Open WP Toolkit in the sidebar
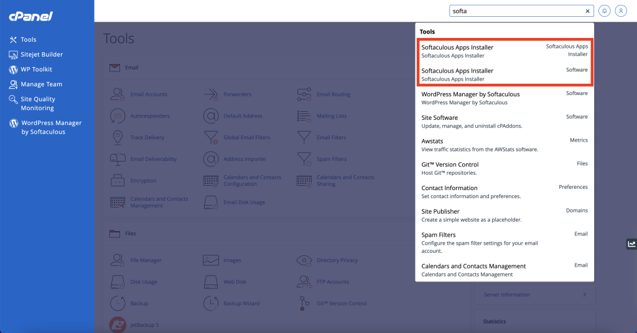The width and height of the screenshot is (637, 333). click(30, 70)
